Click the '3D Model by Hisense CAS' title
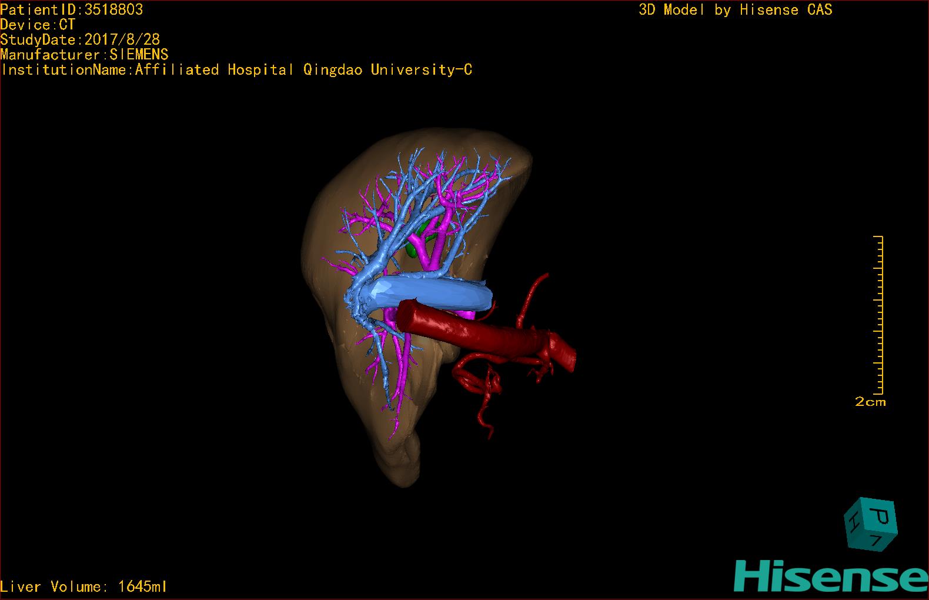The image size is (929, 600). coord(736,9)
